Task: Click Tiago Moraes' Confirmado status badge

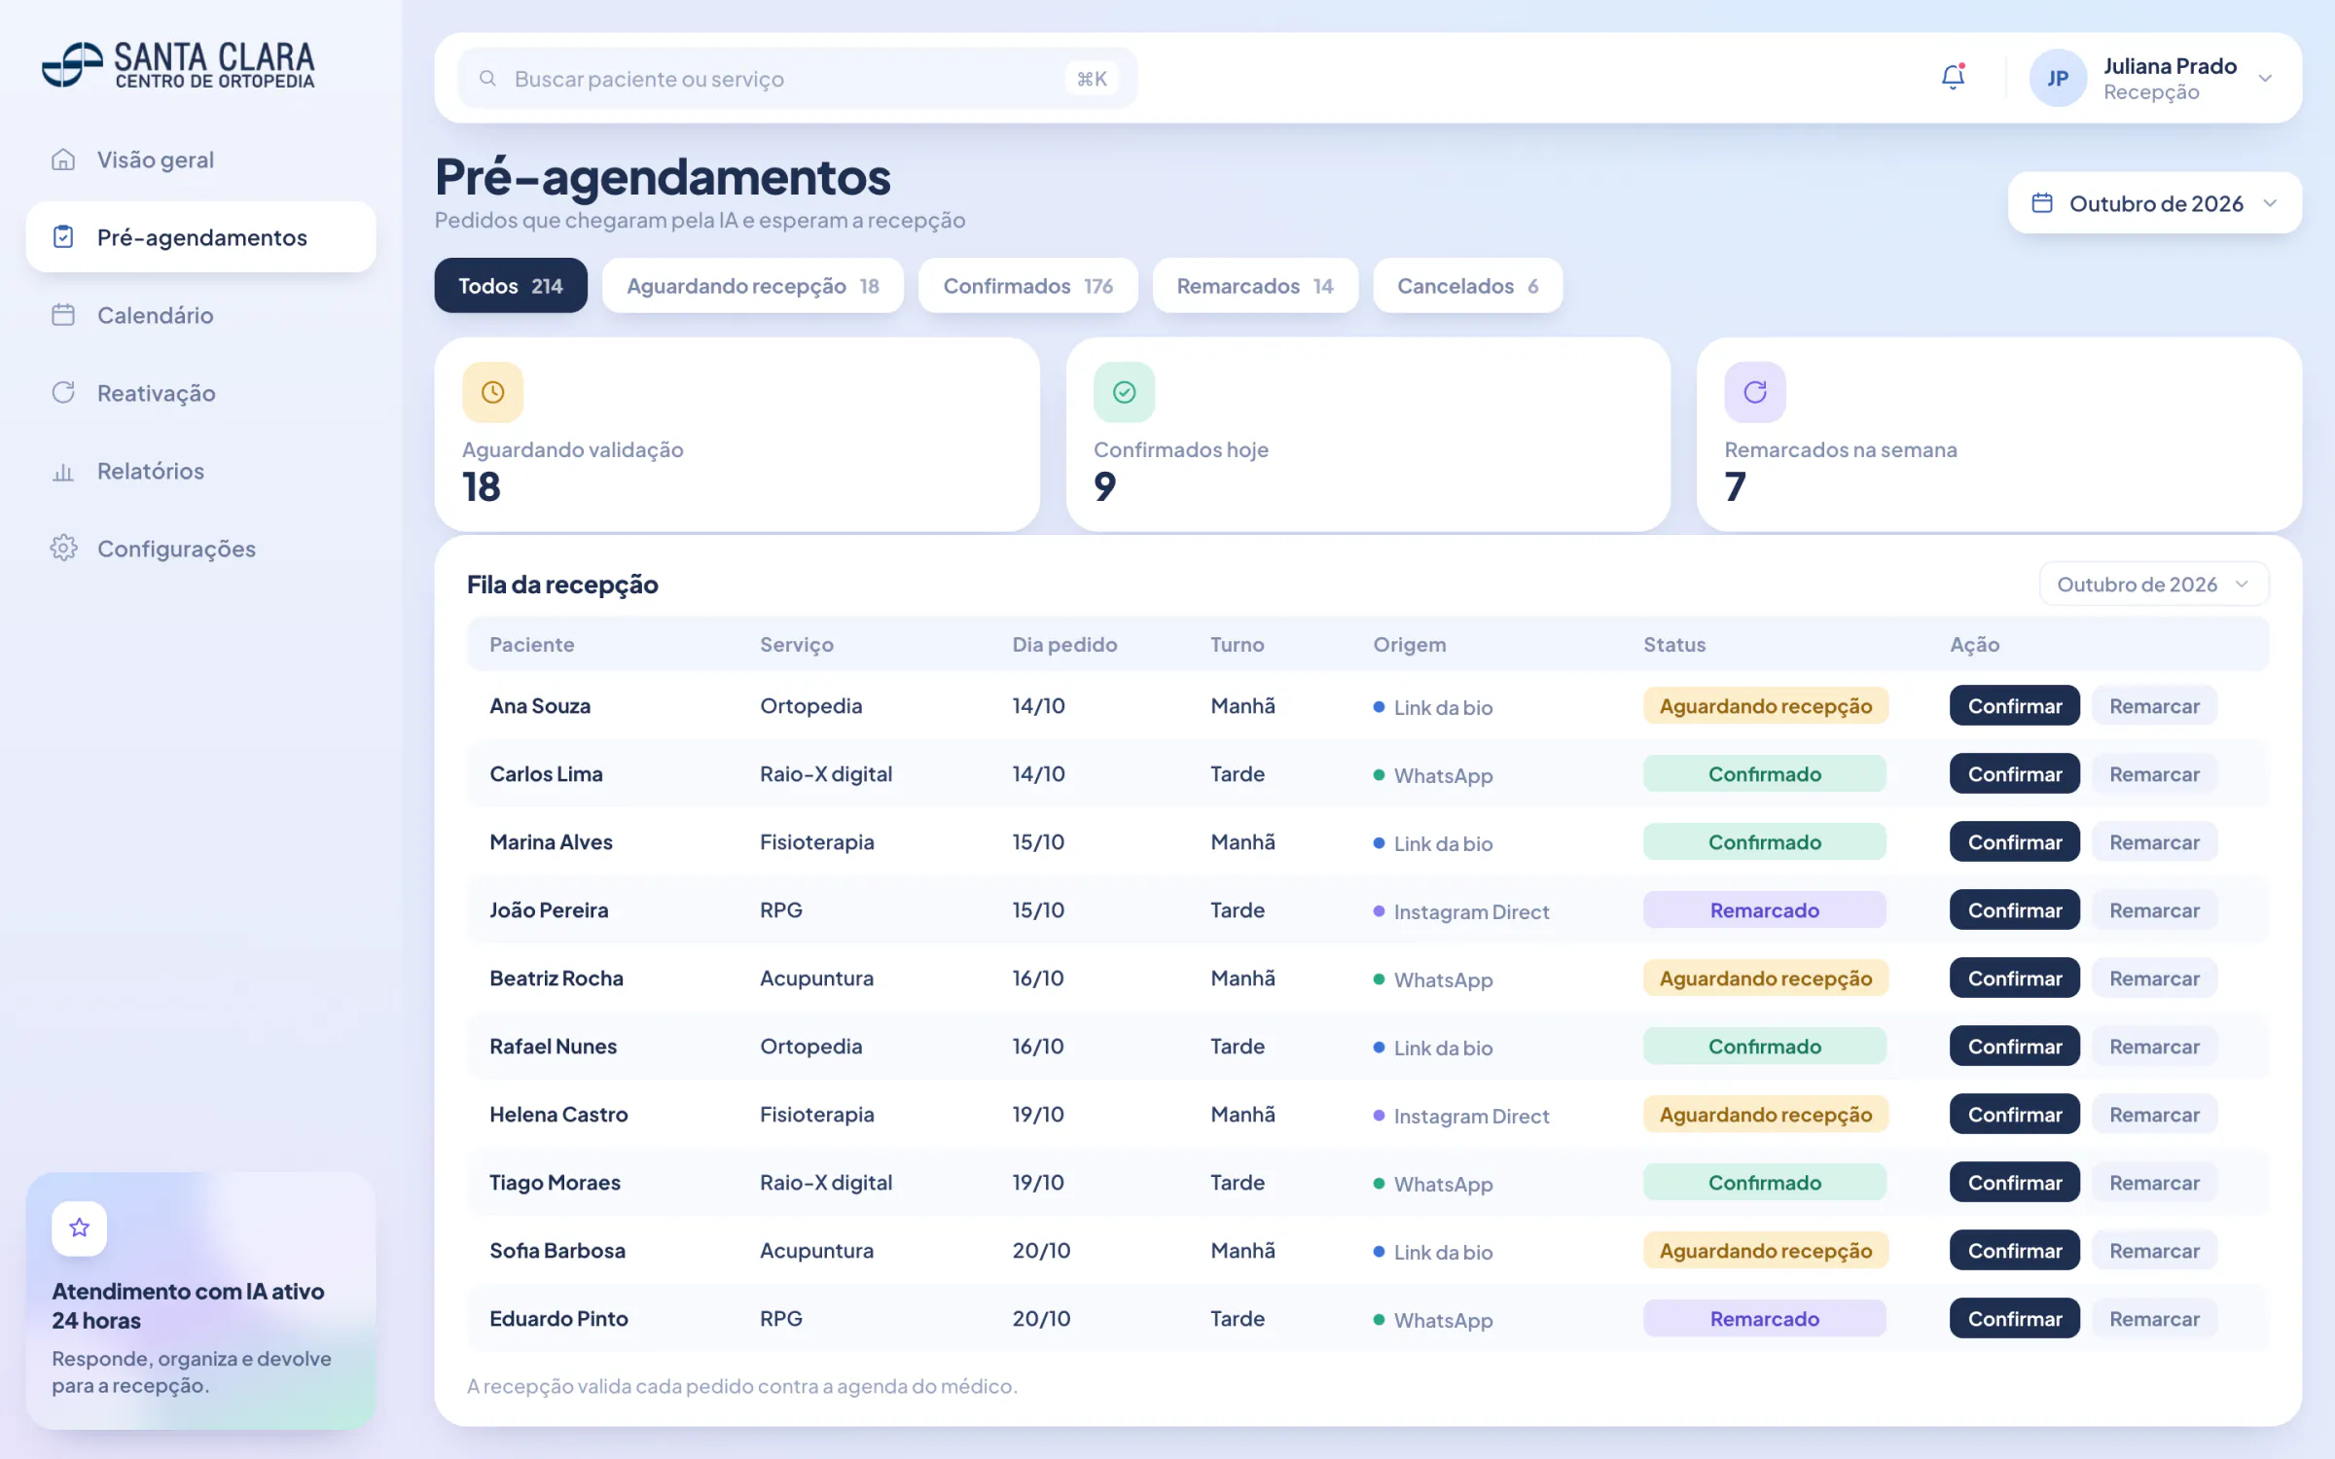Action: point(1764,1182)
